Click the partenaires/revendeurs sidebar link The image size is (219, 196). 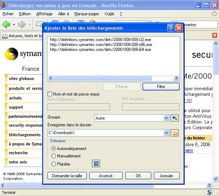[x=26, y=116]
